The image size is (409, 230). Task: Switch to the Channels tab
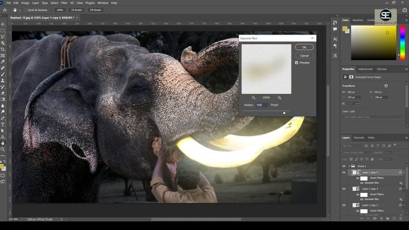click(x=359, y=138)
